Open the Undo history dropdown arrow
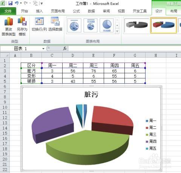The image size is (181, 173). click(21, 3)
